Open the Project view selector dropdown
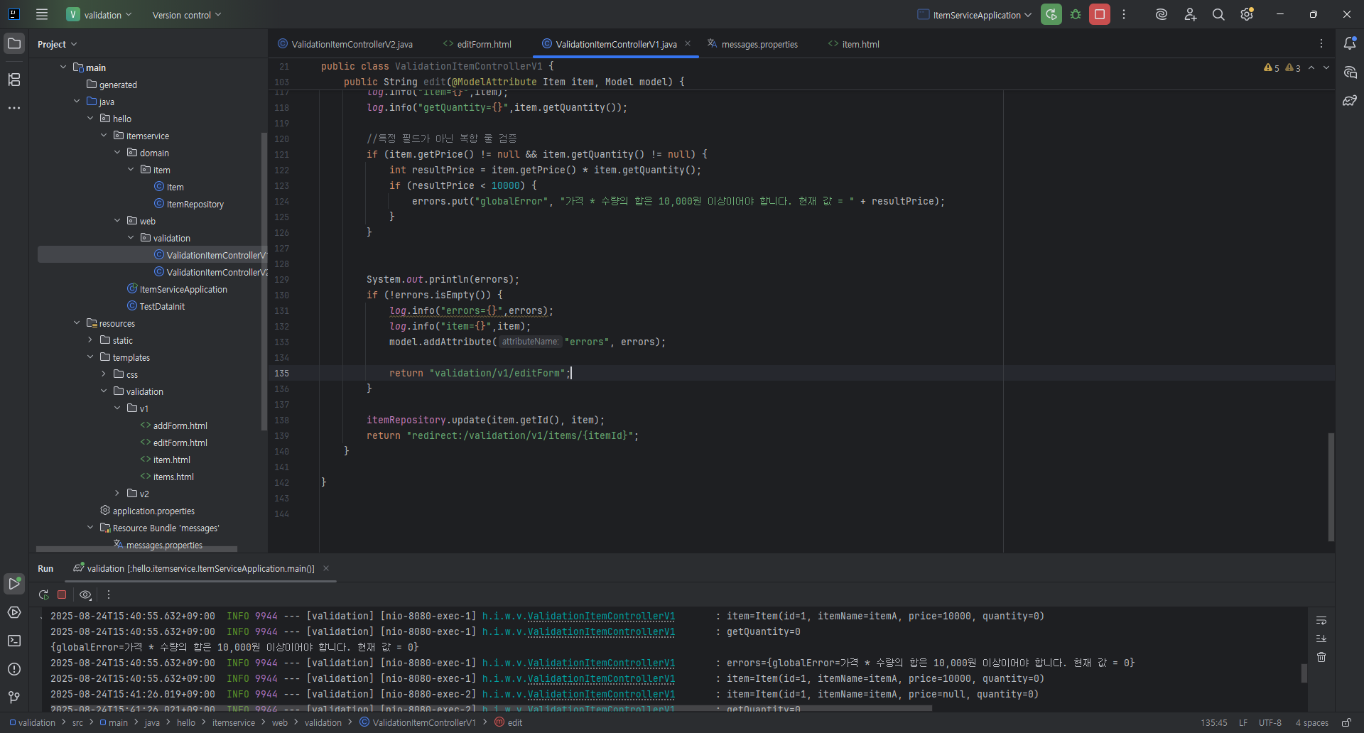Viewport: 1364px width, 733px height. point(57,44)
